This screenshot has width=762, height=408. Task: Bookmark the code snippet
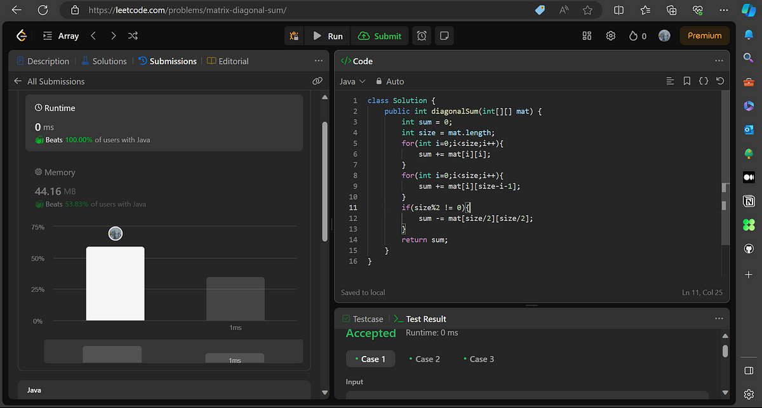[686, 81]
